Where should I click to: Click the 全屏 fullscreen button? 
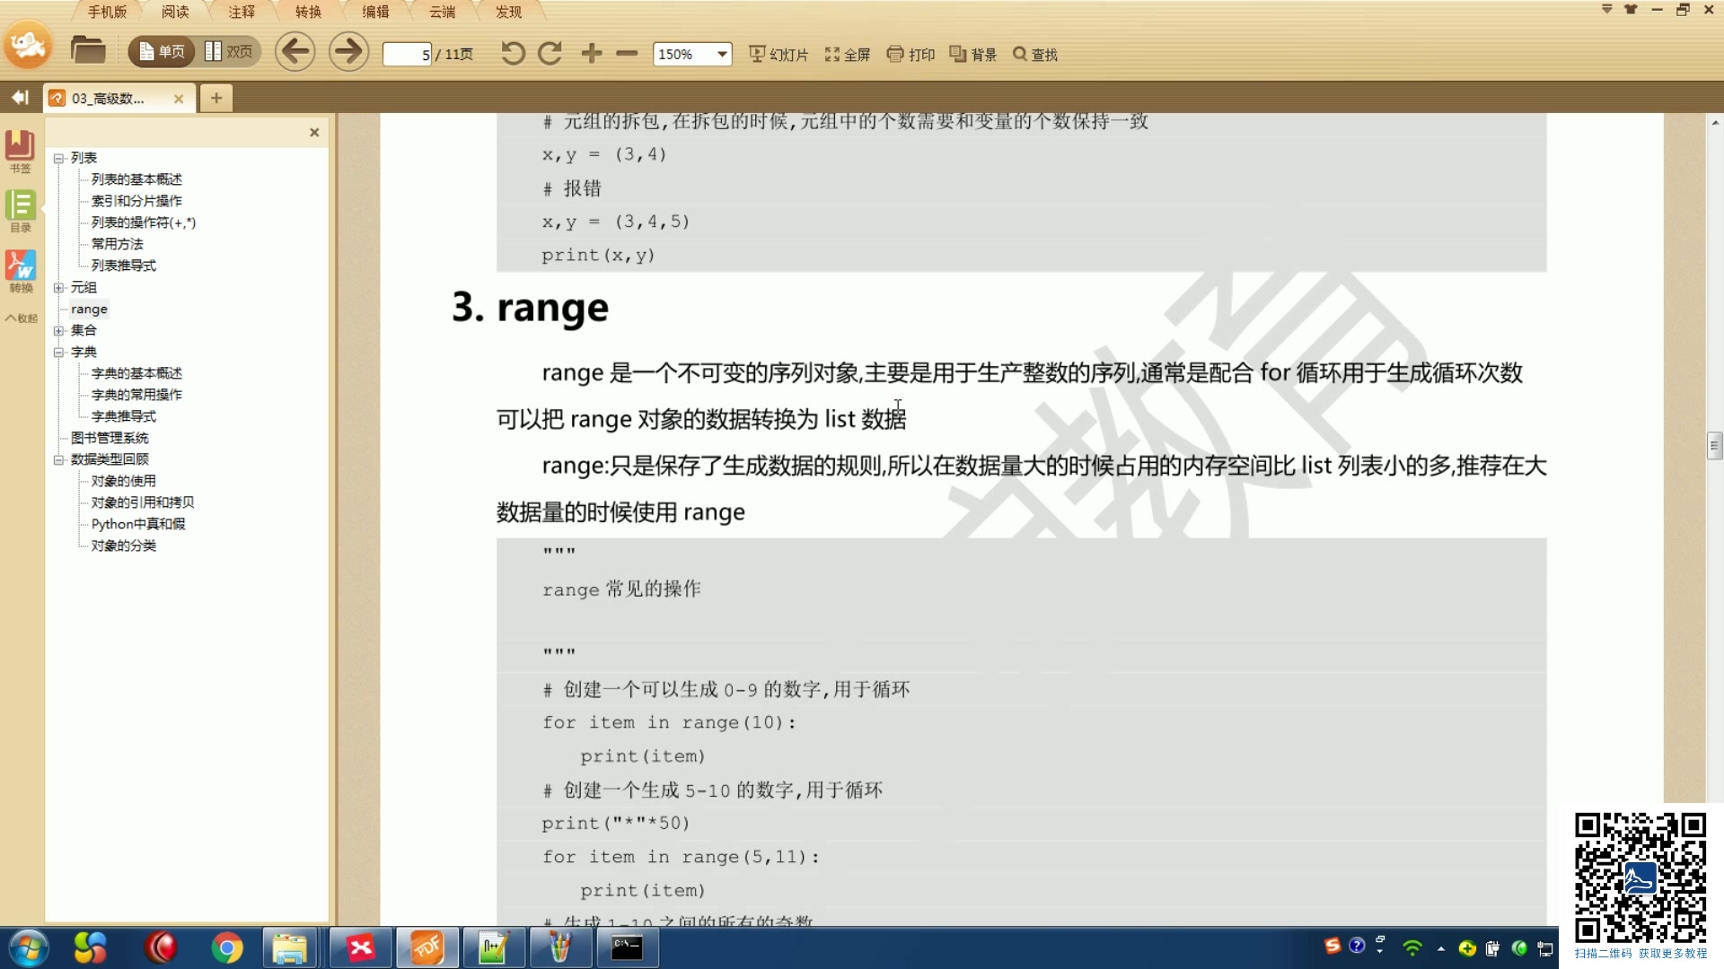click(x=848, y=55)
